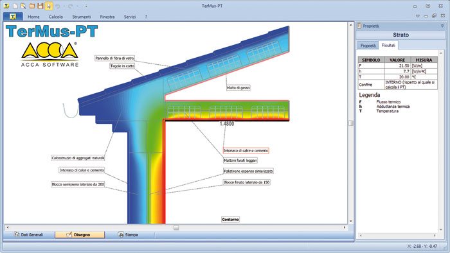Image resolution: width=450 pixels, height=253 pixels.
Task: Click the Flusso termico legend entry
Action: click(388, 101)
